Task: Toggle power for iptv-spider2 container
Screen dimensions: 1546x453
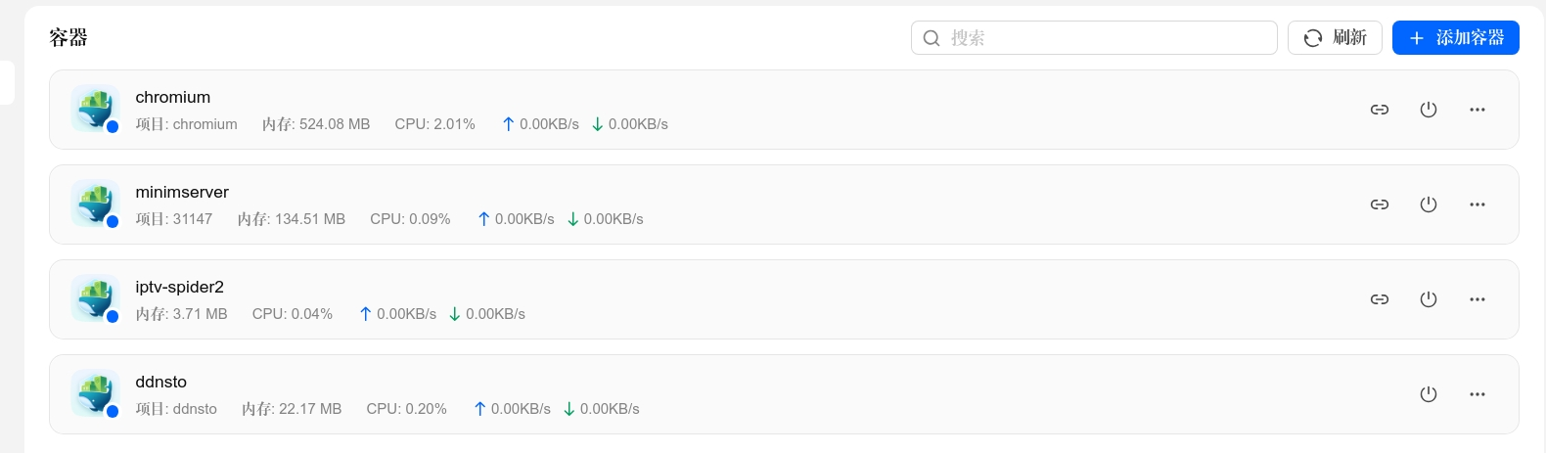Action: pyautogui.click(x=1429, y=299)
